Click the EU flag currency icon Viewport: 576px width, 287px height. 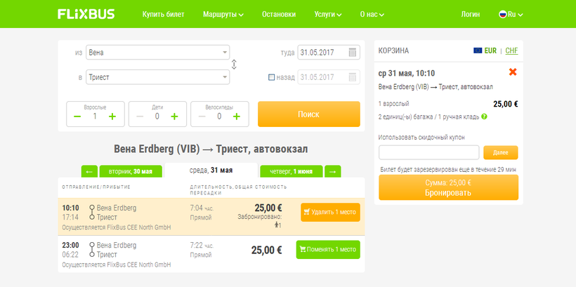pos(478,51)
